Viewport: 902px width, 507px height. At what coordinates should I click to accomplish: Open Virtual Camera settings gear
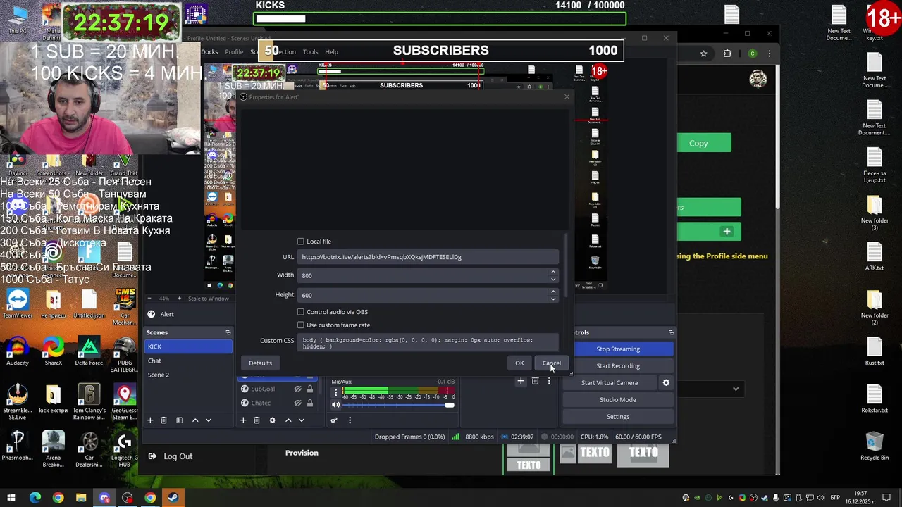[666, 383]
